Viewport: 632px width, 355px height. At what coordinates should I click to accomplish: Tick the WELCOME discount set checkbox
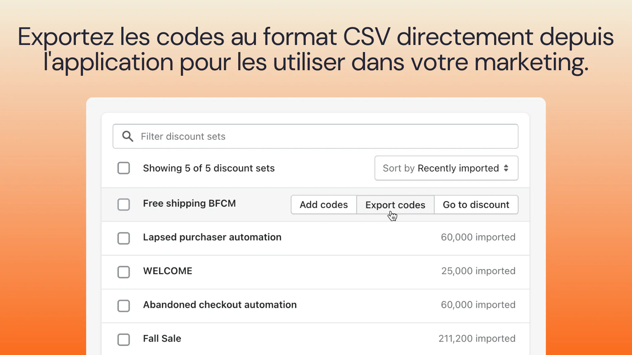pyautogui.click(x=124, y=272)
